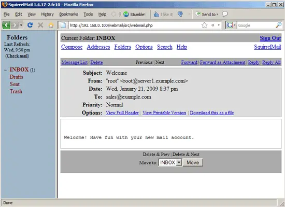This screenshot has height=207, width=285.
Task: Click the Reply All link
Action: pos(272,62)
